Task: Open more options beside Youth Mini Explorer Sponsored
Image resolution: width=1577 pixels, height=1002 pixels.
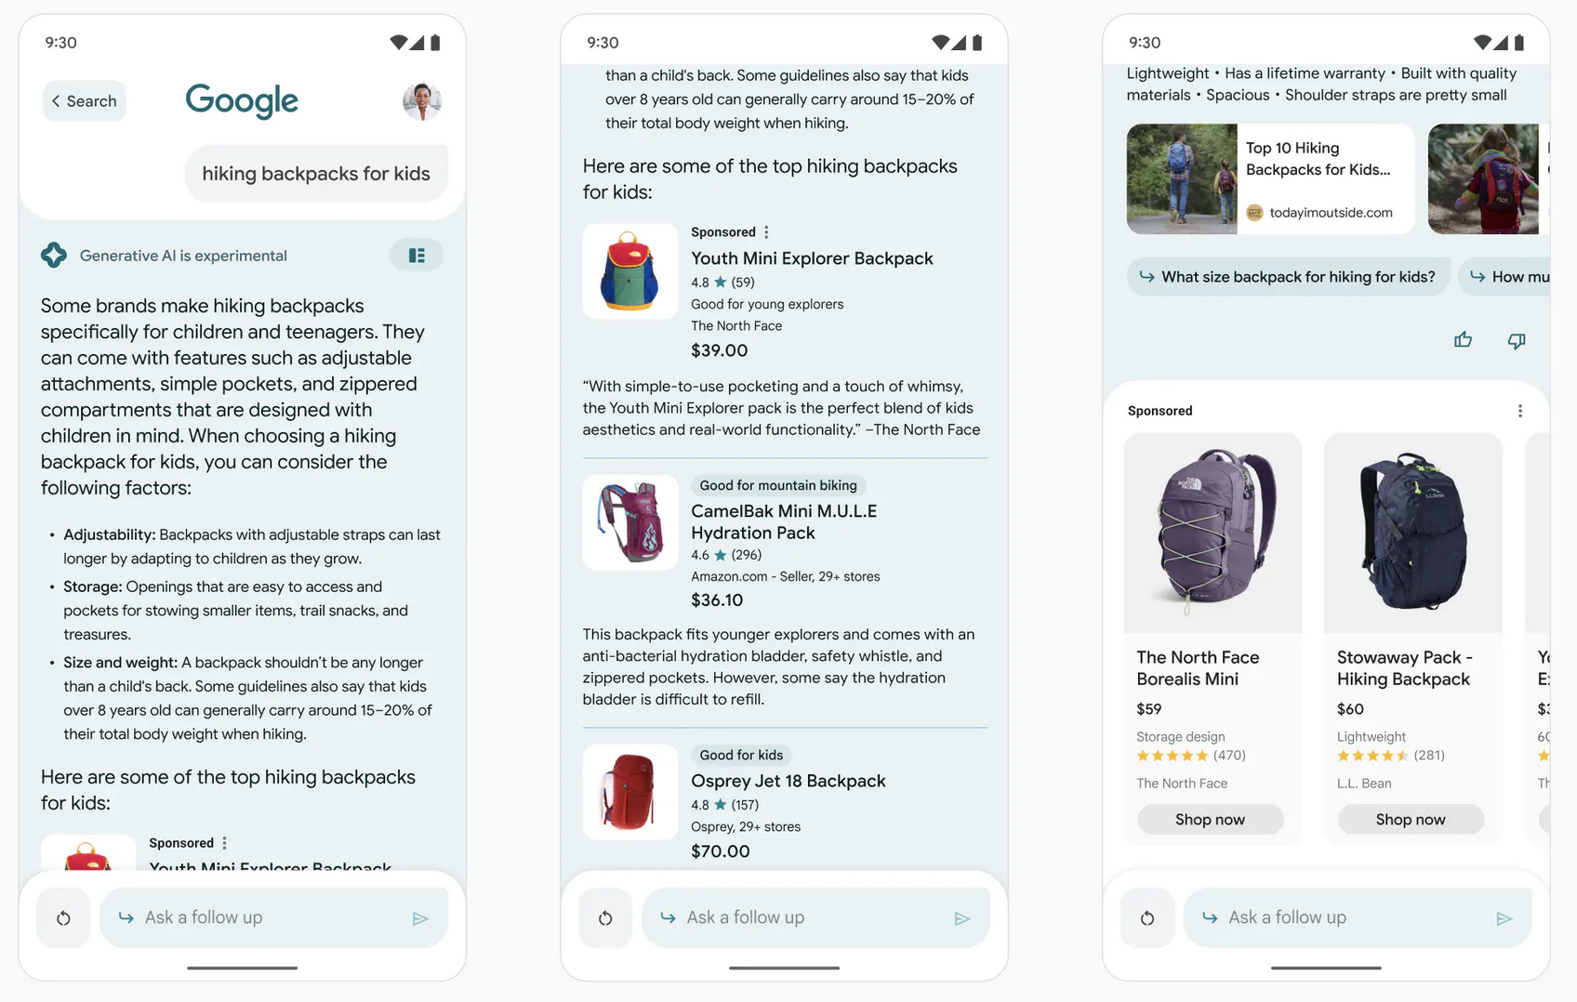Action: [x=766, y=232]
